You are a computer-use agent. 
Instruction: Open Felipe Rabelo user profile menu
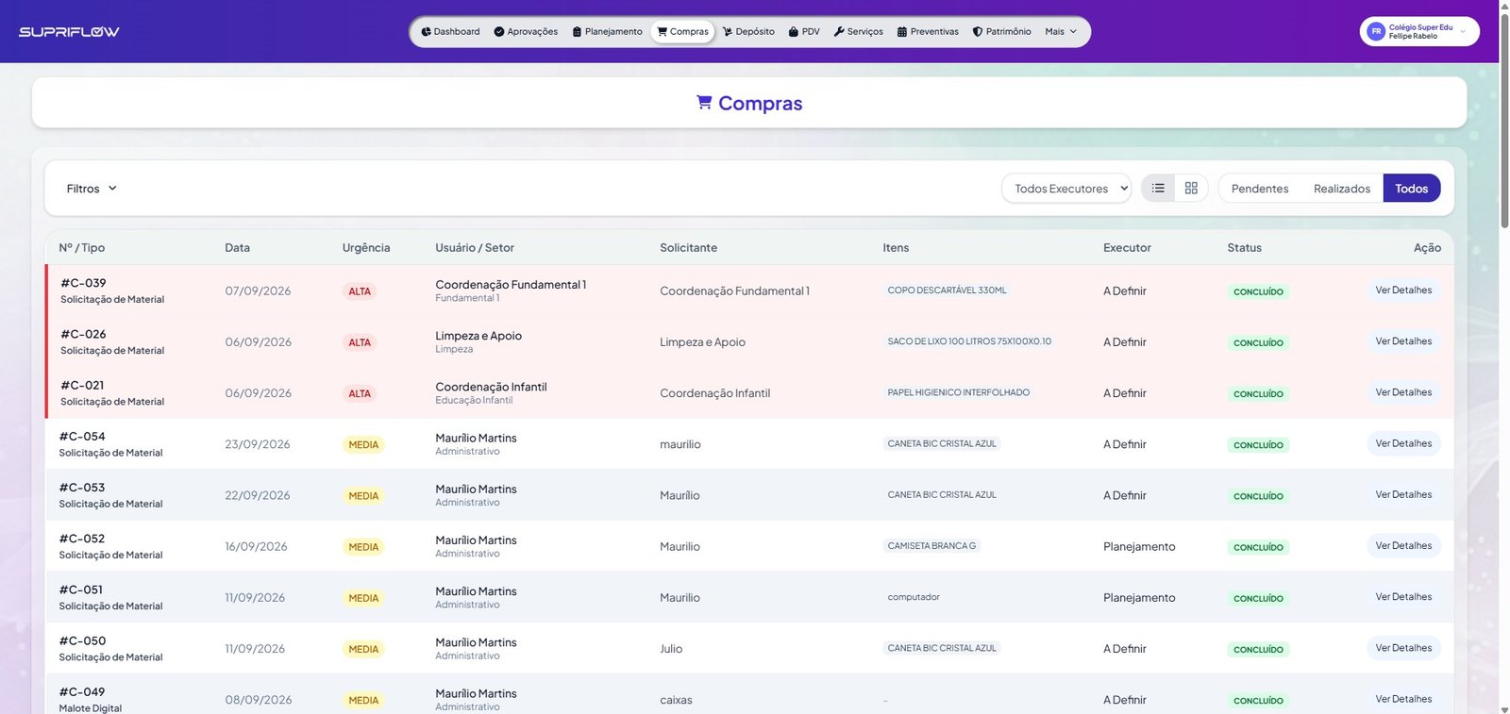pyautogui.click(x=1419, y=32)
